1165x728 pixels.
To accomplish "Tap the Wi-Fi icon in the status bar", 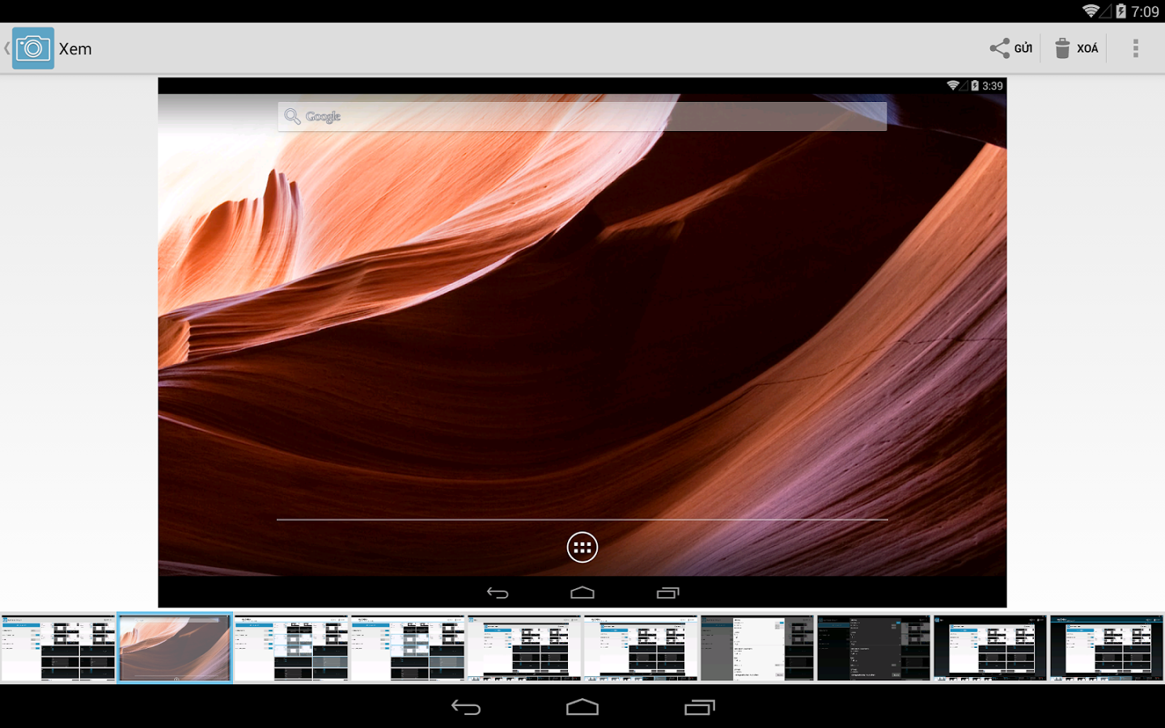I will pyautogui.click(x=1091, y=11).
